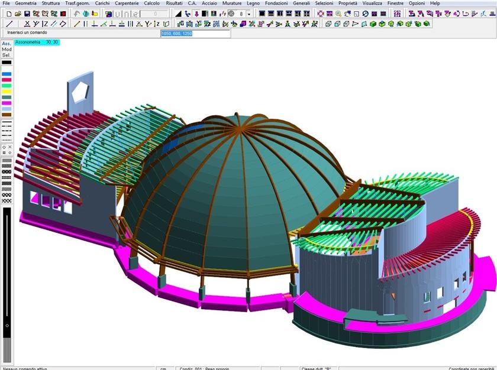Switch to Mod mode in left panel
Viewport: 497px width, 370px height.
pyautogui.click(x=7, y=49)
